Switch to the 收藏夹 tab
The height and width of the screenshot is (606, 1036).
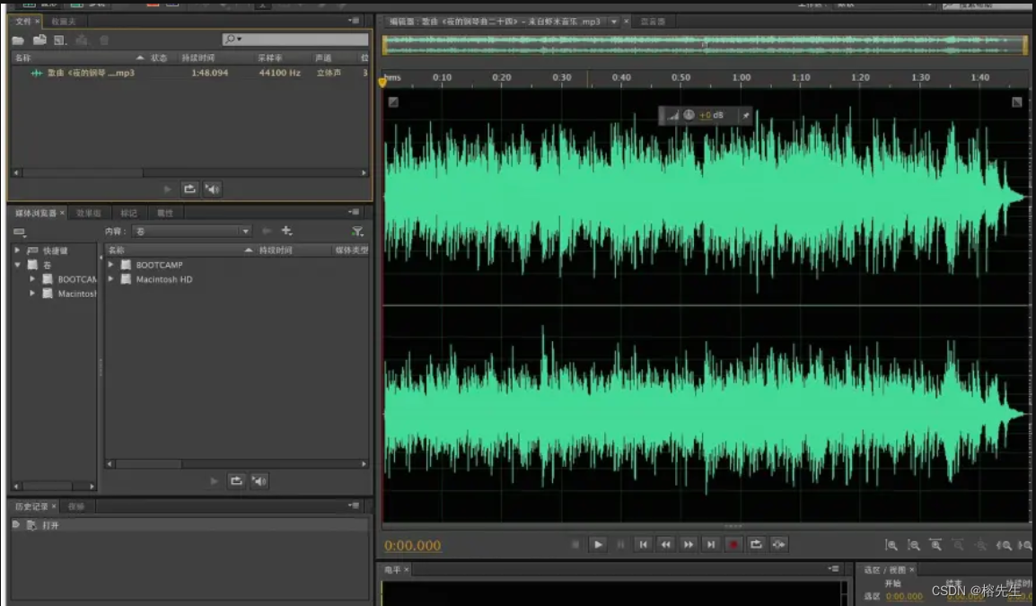click(64, 22)
